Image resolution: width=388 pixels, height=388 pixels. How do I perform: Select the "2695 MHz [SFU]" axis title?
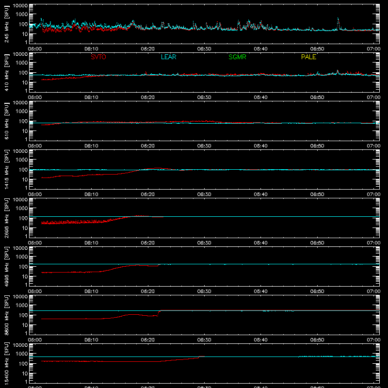coord(7,218)
